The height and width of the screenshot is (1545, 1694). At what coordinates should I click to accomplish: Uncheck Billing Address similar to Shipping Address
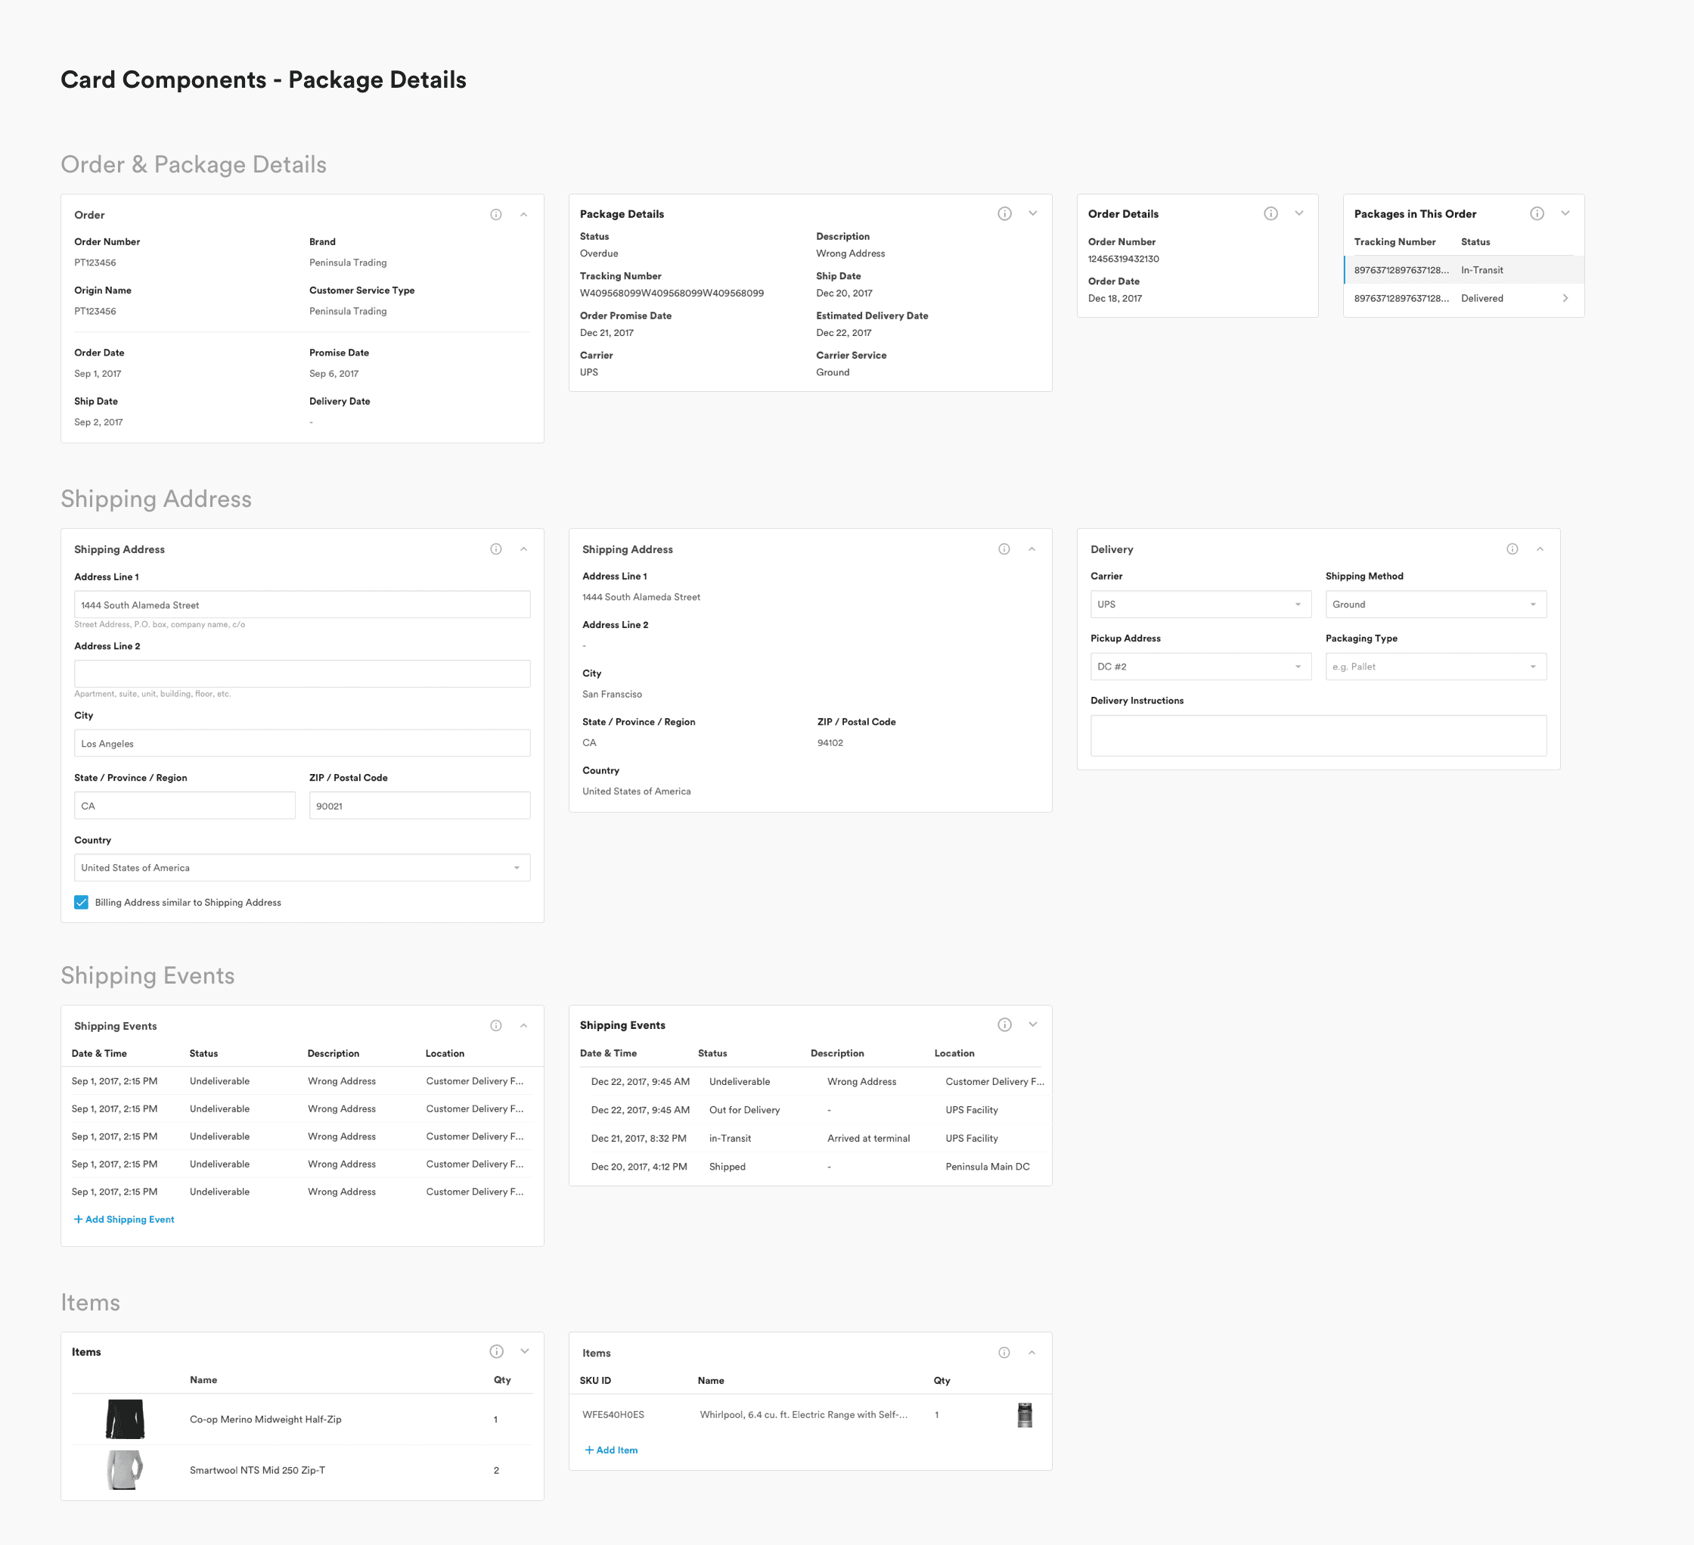[x=81, y=902]
